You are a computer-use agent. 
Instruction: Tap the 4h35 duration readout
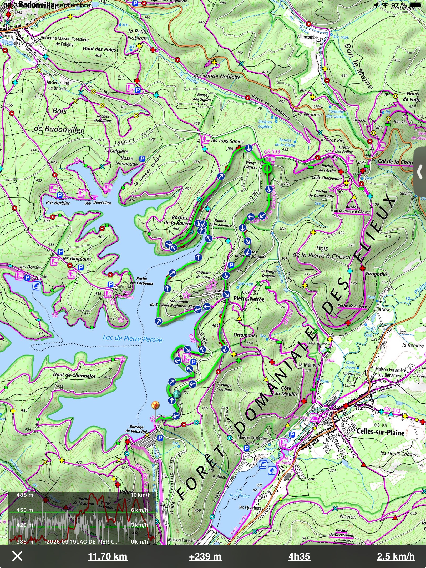pyautogui.click(x=299, y=556)
